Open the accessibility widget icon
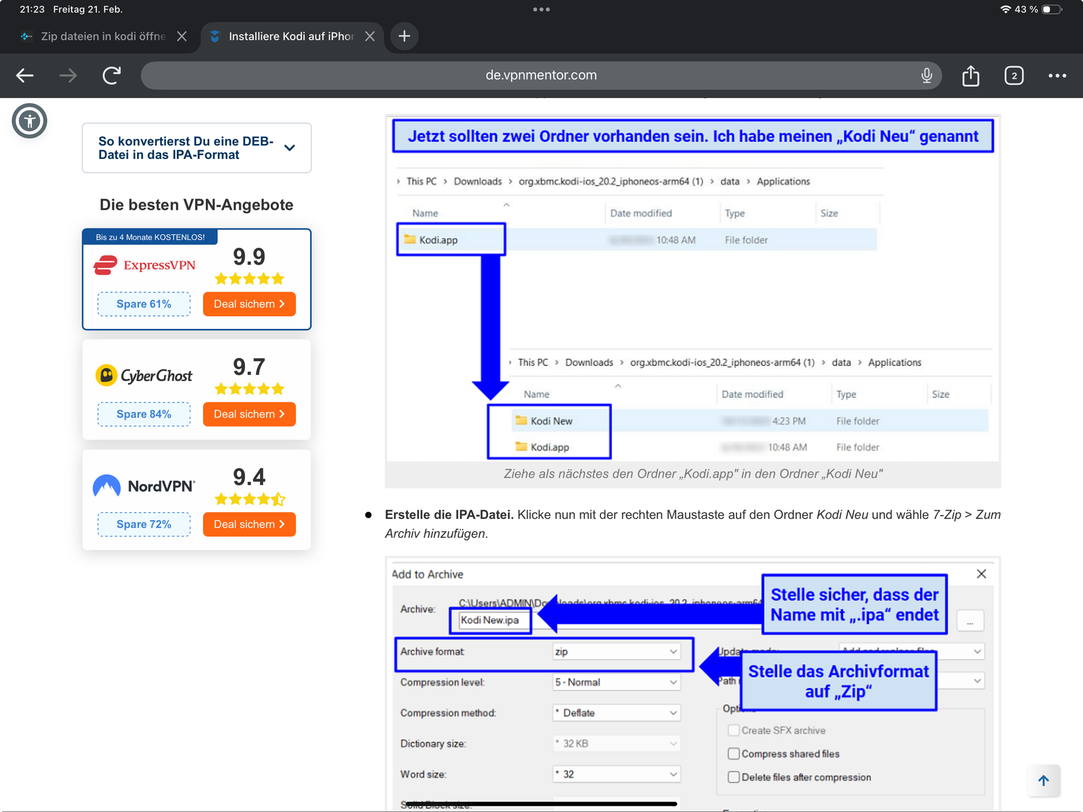 click(30, 121)
